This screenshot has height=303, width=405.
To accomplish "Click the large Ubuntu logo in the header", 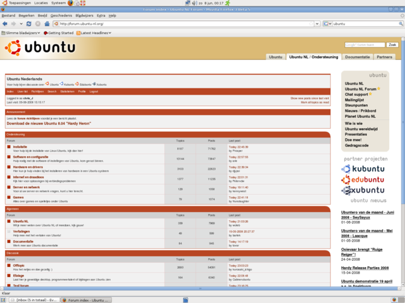I will (x=40, y=47).
